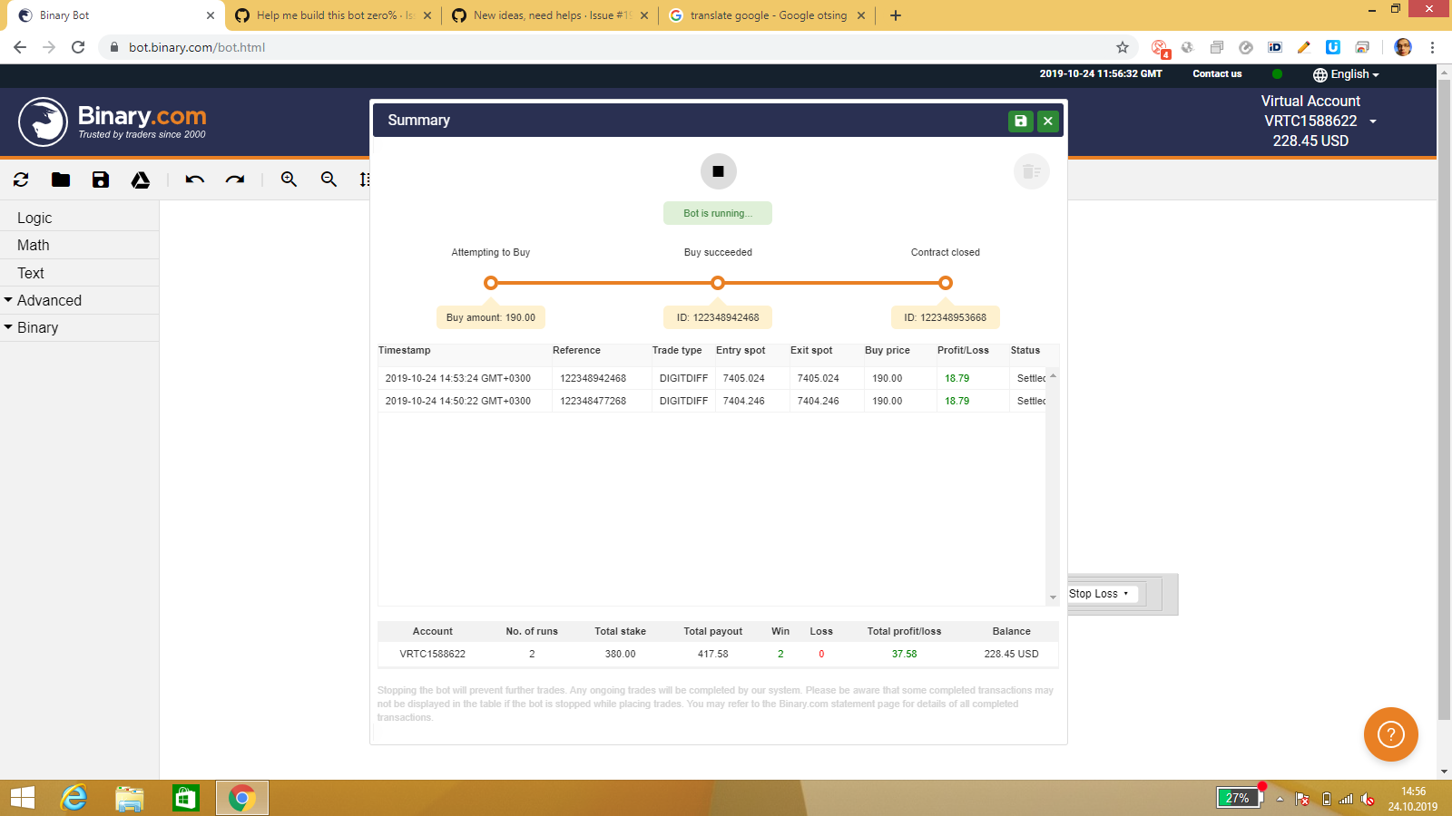Zoom out of the workspace

point(328,180)
